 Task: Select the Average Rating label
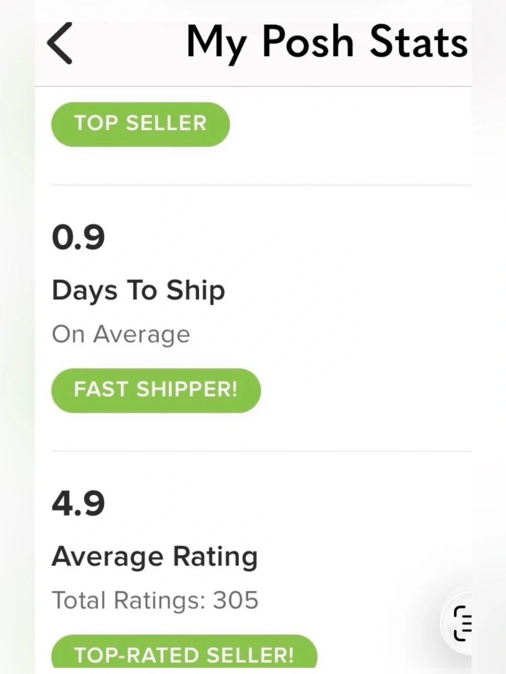pos(155,557)
